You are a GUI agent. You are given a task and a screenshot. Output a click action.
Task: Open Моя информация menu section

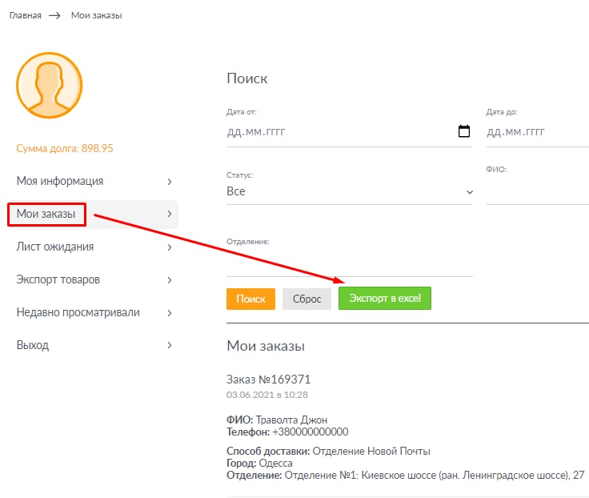click(x=60, y=181)
